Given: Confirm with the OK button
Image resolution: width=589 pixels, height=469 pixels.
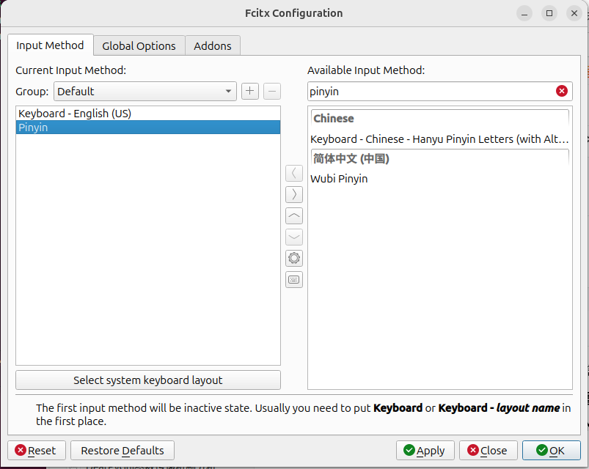Looking at the screenshot, I should (x=552, y=450).
